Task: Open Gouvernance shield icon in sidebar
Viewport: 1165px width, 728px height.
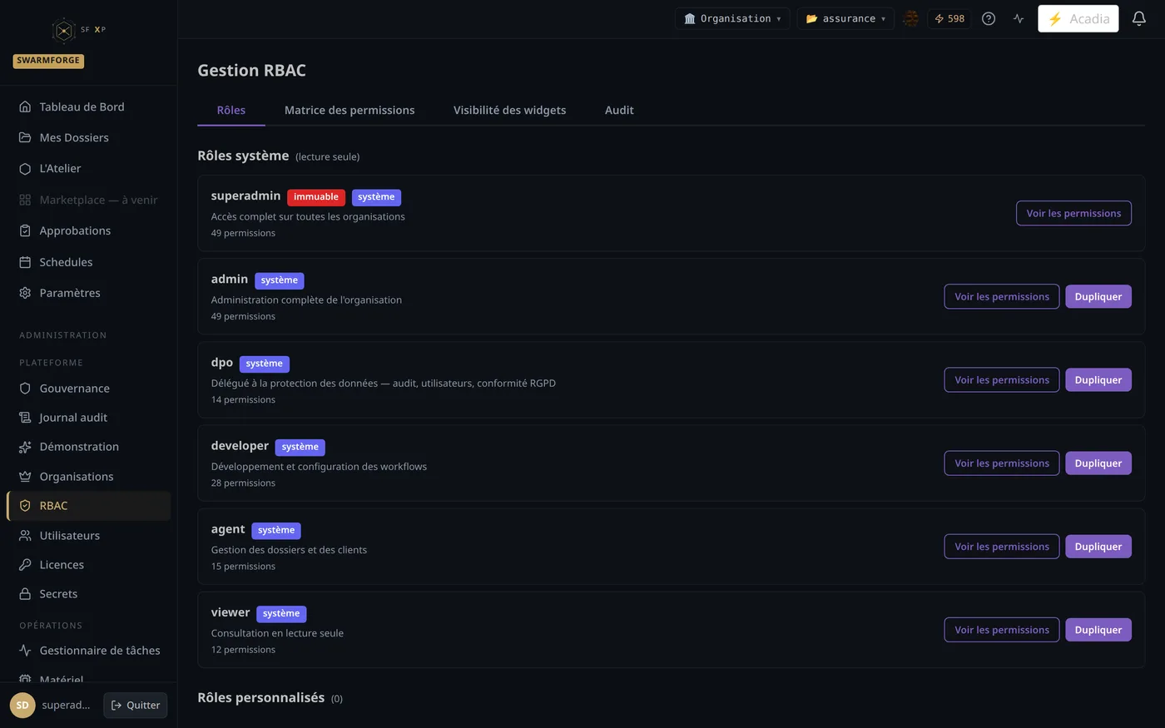Action: click(x=25, y=389)
